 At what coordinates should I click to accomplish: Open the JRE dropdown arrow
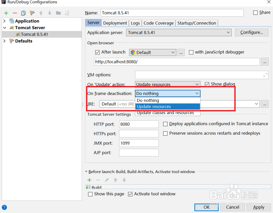256,104
